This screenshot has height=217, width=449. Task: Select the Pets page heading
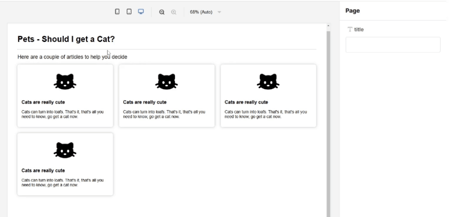(66, 39)
